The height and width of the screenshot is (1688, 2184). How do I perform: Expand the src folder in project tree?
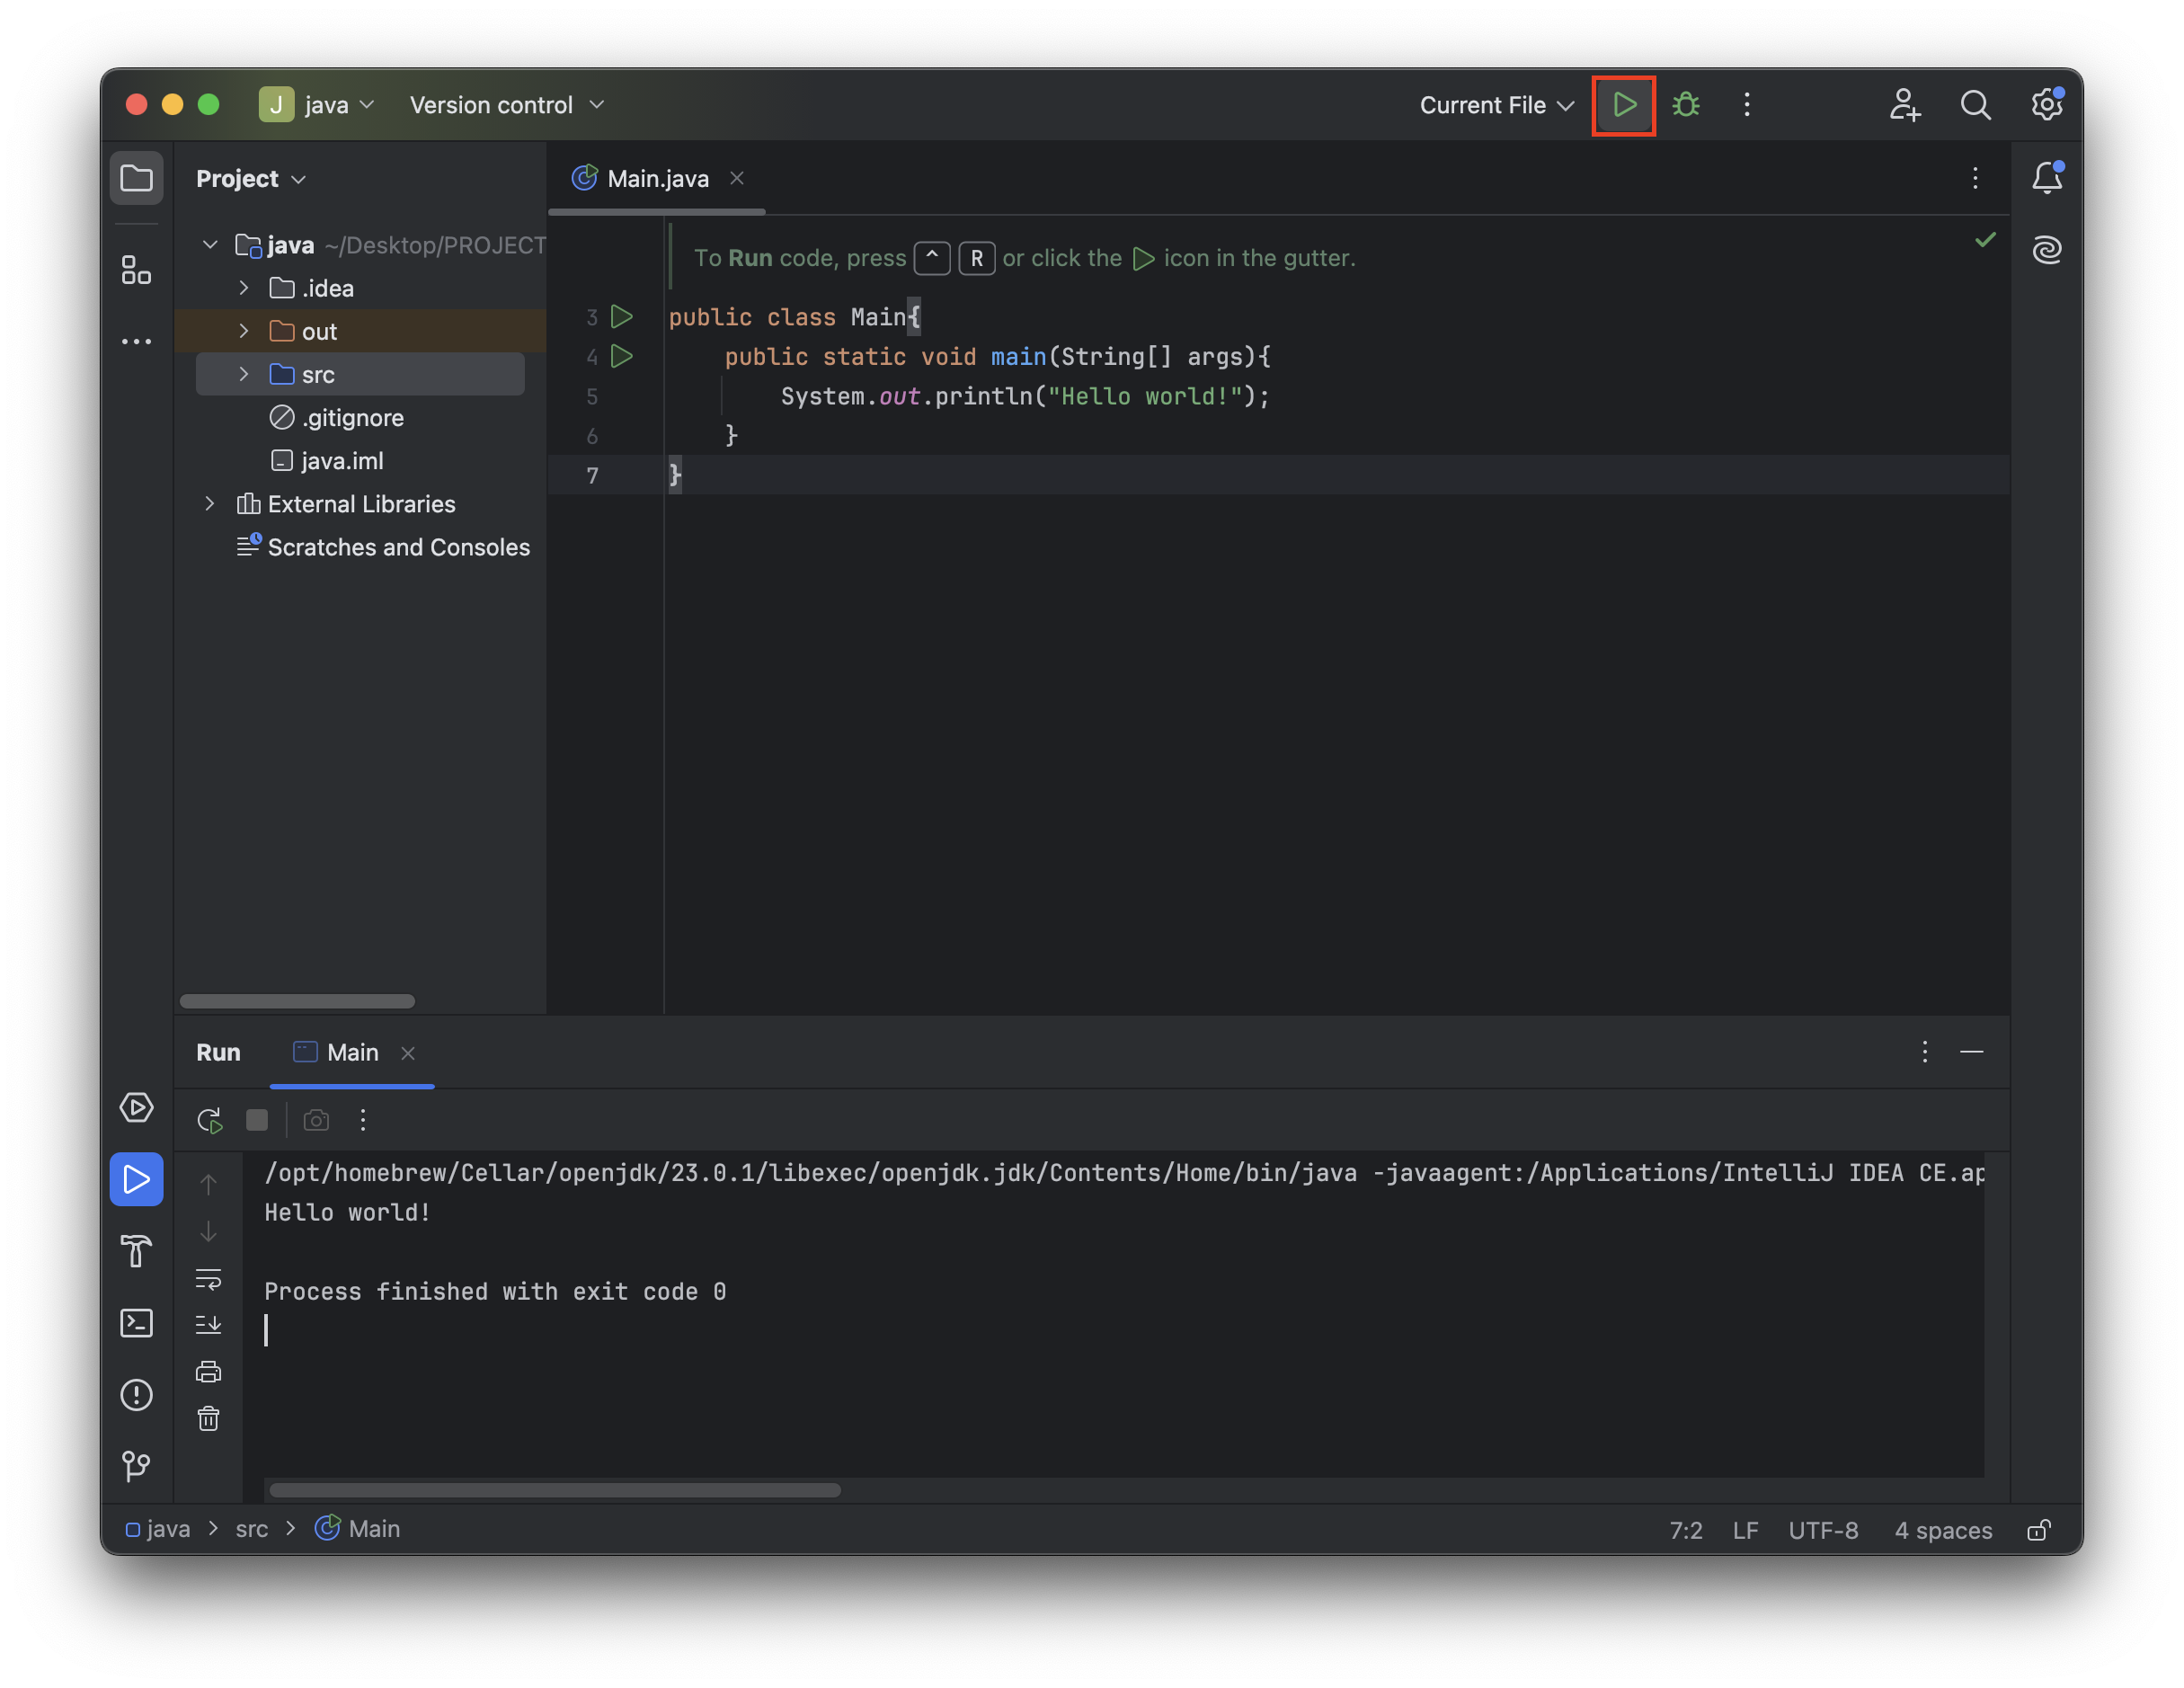click(244, 374)
